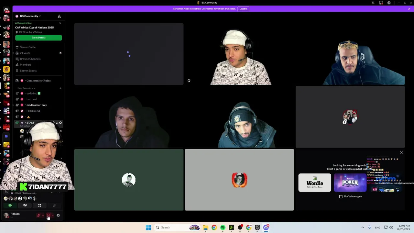Image resolution: width=414 pixels, height=233 pixels.
Task: Join the BOUG4SS4 voice channel
Action: pos(38,111)
